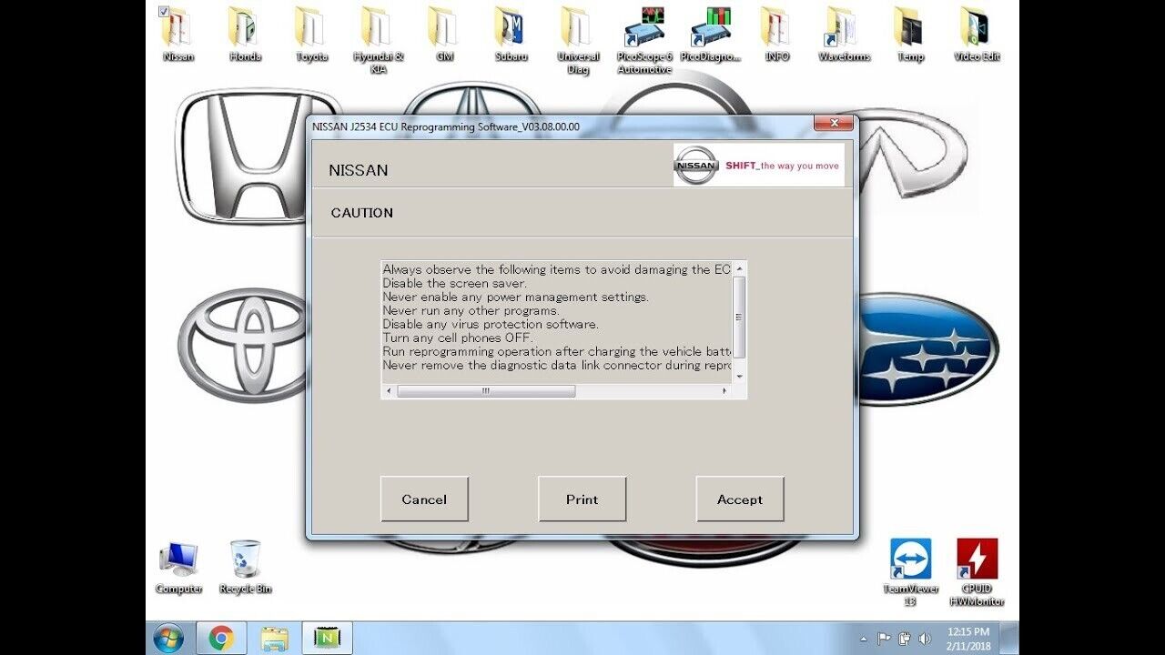The image size is (1165, 655).
Task: Click scroll down arrow of caution text
Action: [739, 376]
